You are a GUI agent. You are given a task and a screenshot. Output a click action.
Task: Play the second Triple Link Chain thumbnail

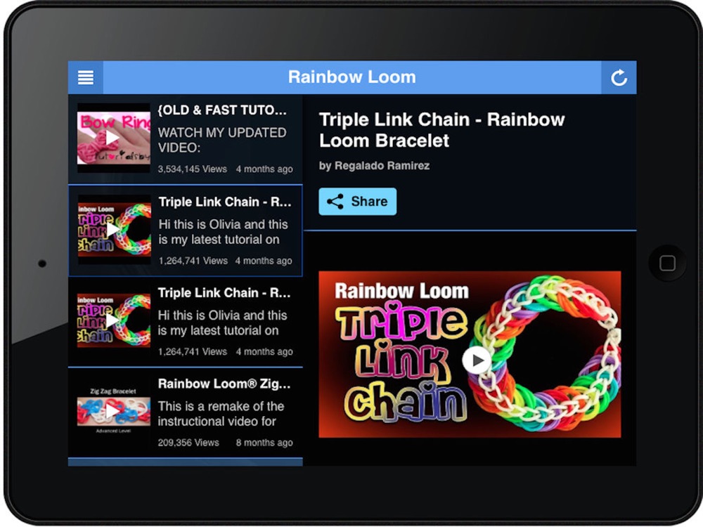(114, 320)
